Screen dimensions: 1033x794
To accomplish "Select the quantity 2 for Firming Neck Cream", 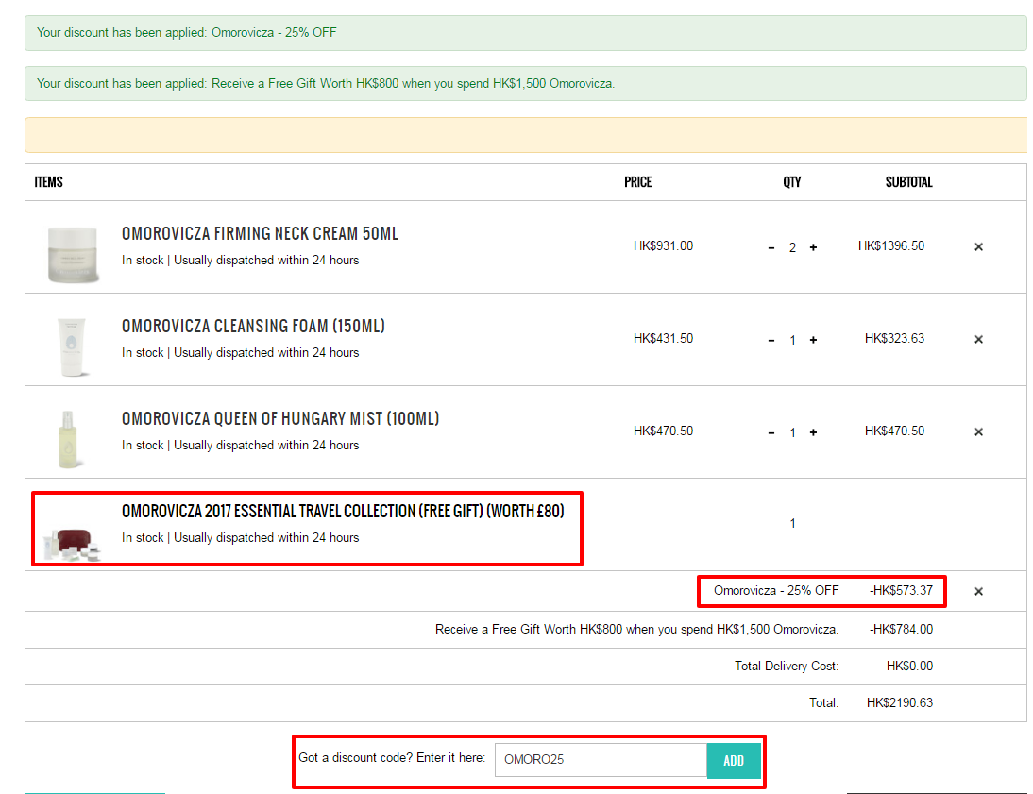I will (x=792, y=247).
